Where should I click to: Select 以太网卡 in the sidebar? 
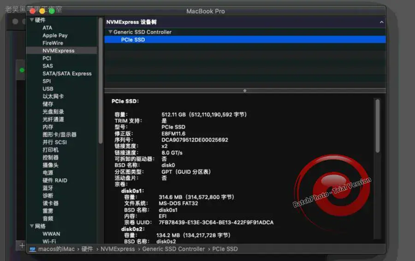pos(53,96)
